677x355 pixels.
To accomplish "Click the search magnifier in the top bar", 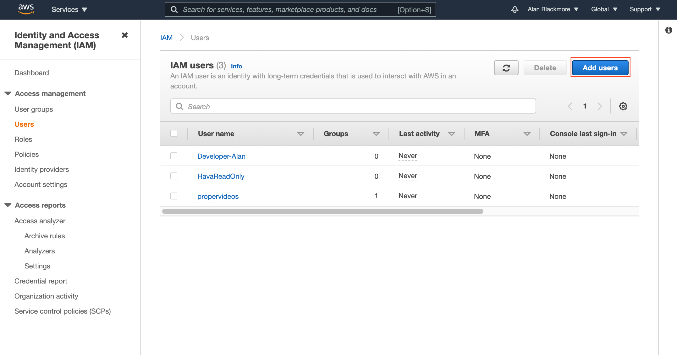I will point(174,9).
